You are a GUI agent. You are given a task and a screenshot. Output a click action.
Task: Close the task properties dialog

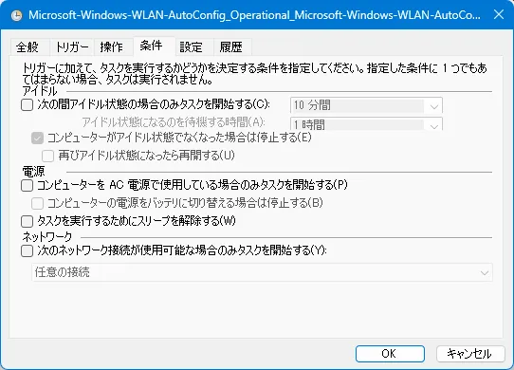pos(499,15)
